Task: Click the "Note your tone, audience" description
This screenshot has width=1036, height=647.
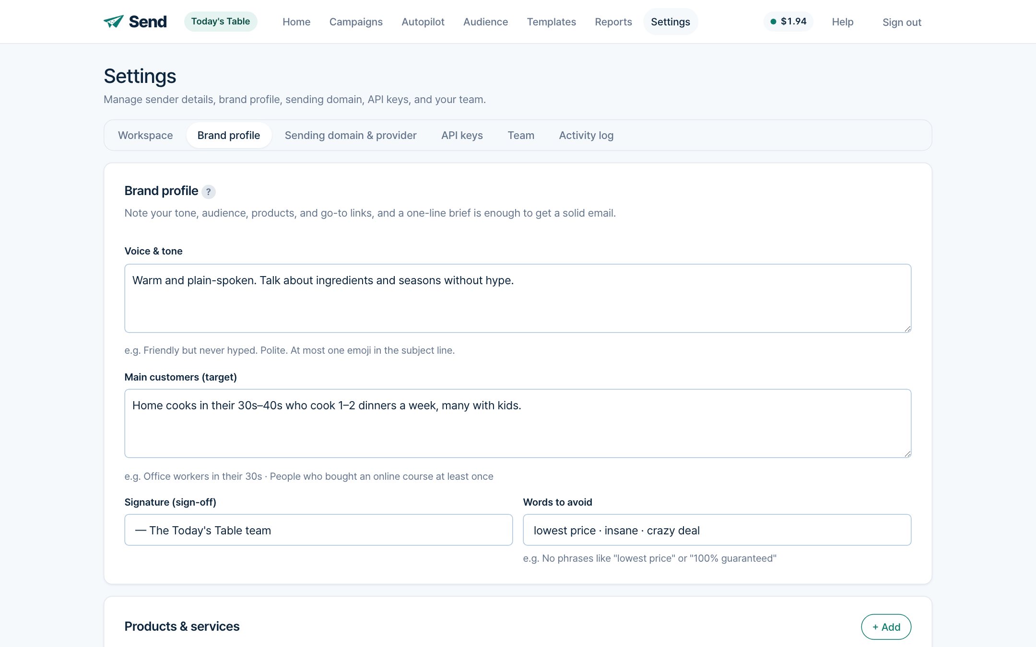Action: 370,213
